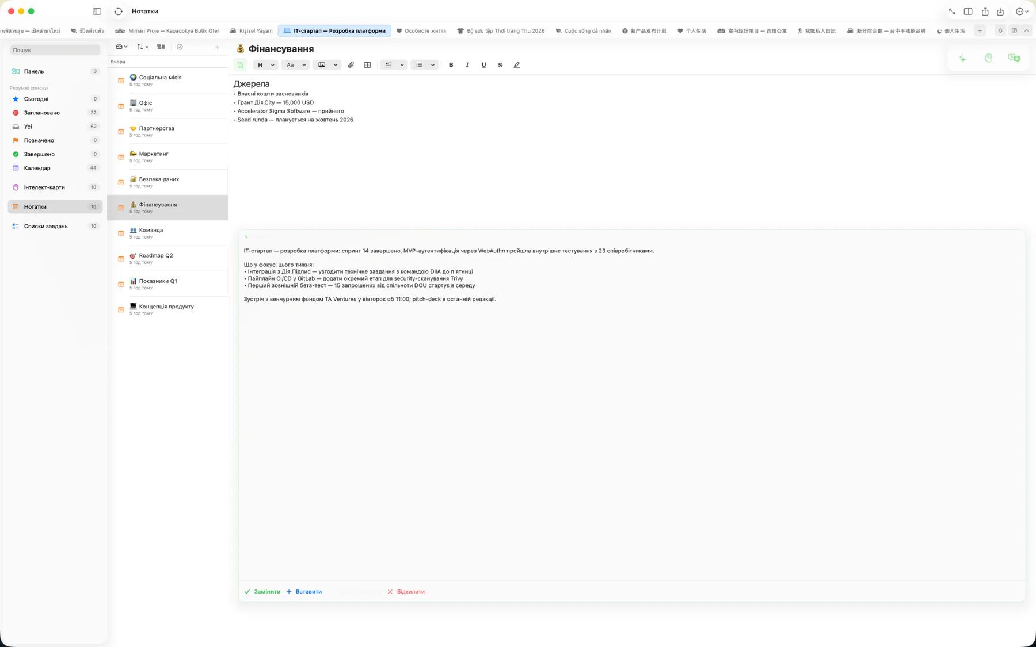1036x647 pixels.
Task: Open the Партнерства note
Action: click(x=167, y=131)
